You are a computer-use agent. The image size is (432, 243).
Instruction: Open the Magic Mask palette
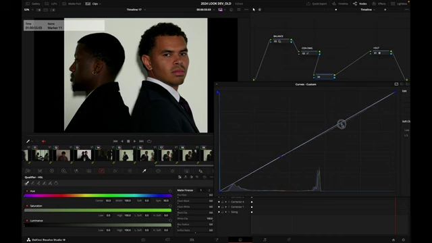point(186,171)
